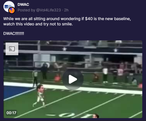The width and height of the screenshot is (146, 121).
Task: Click the 2h post timestamp
Action: pyautogui.click(x=66, y=10)
